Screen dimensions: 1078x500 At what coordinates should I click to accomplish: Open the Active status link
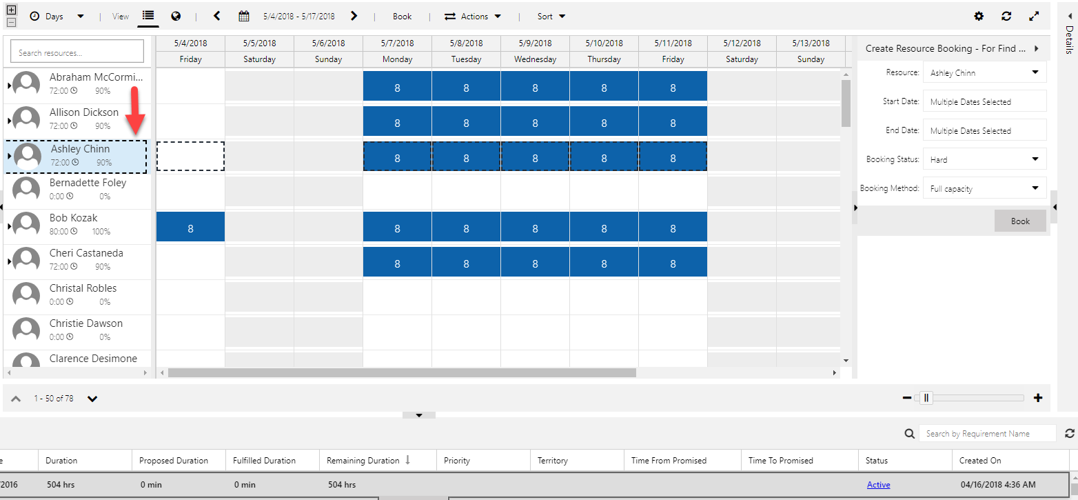[878, 485]
